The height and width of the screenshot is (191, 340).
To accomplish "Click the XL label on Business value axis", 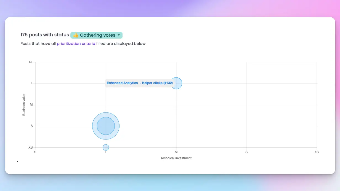I will (31, 62).
